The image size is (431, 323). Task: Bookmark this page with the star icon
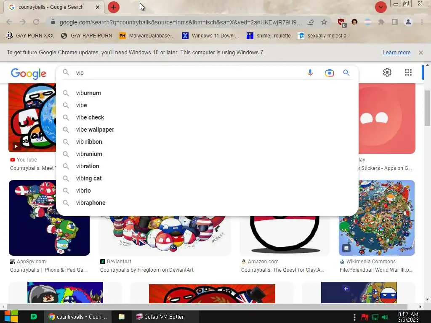(324, 22)
